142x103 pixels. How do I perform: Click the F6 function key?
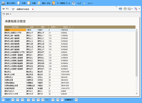point(33,100)
